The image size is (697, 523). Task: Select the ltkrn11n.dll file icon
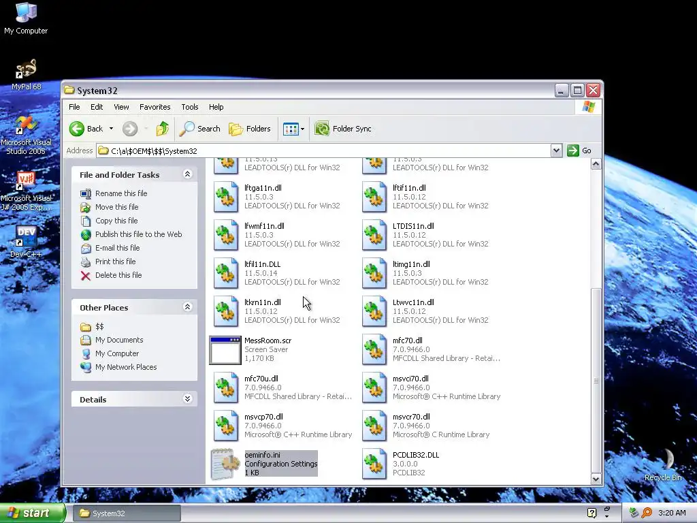(x=226, y=311)
